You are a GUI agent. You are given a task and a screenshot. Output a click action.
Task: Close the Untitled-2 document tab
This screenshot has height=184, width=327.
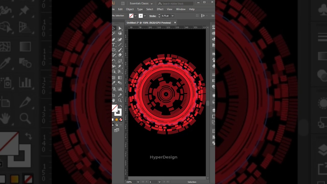point(175,23)
